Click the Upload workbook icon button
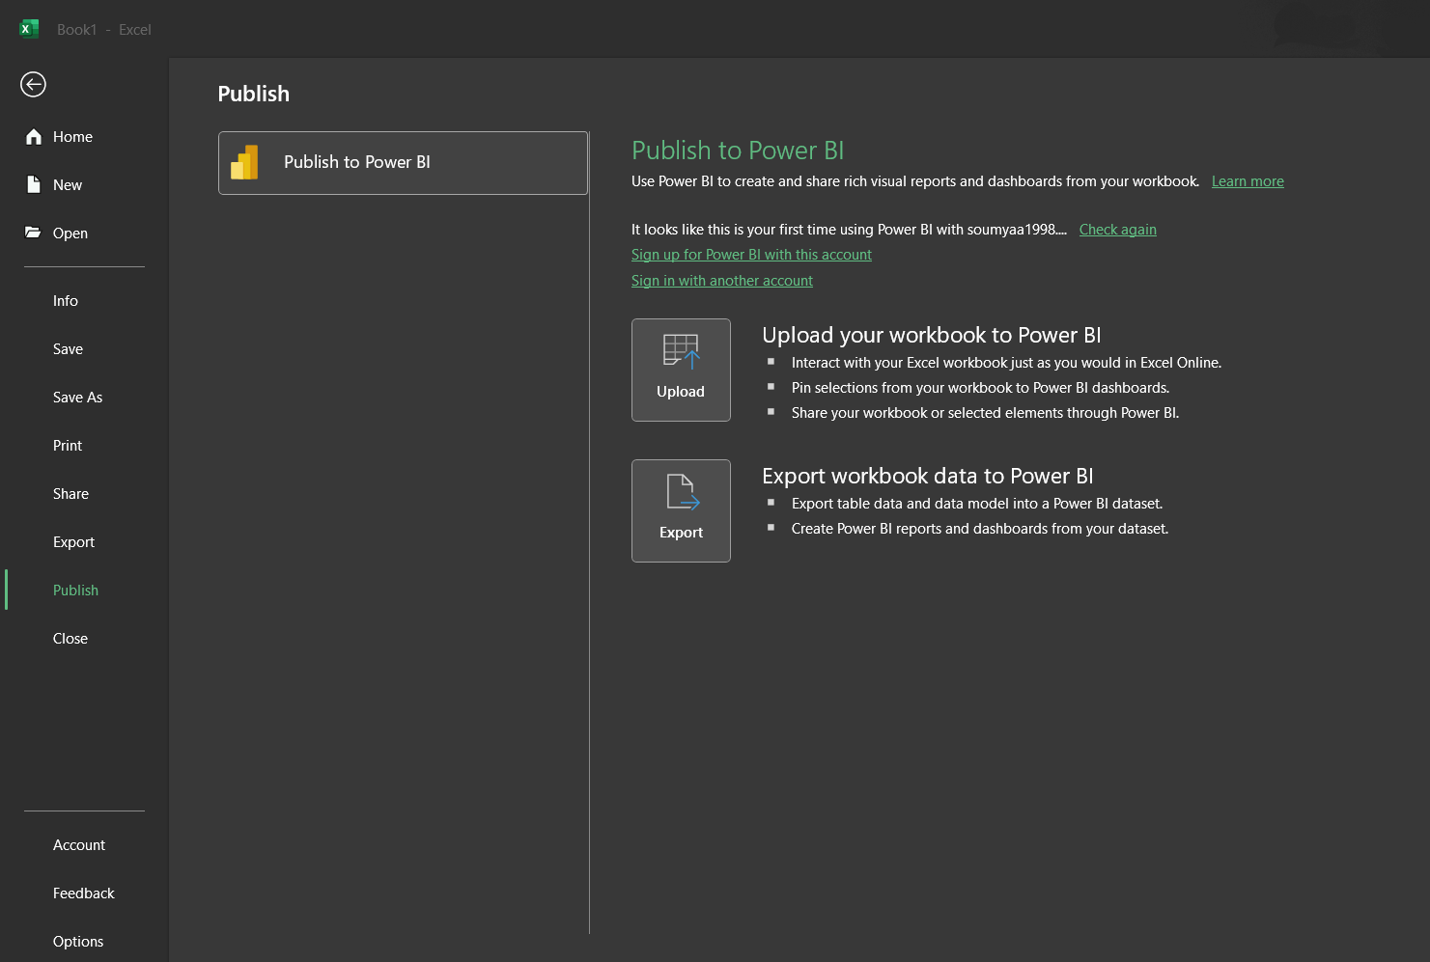This screenshot has height=962, width=1430. pos(681,370)
